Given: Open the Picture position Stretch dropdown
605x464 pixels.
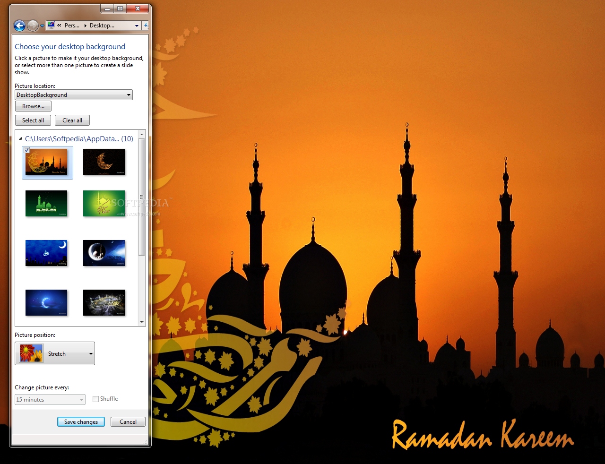Looking at the screenshot, I should [x=55, y=353].
